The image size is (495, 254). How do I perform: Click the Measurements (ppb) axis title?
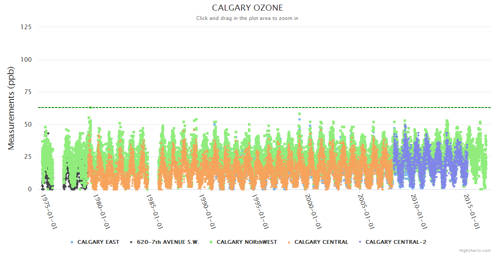[11, 108]
